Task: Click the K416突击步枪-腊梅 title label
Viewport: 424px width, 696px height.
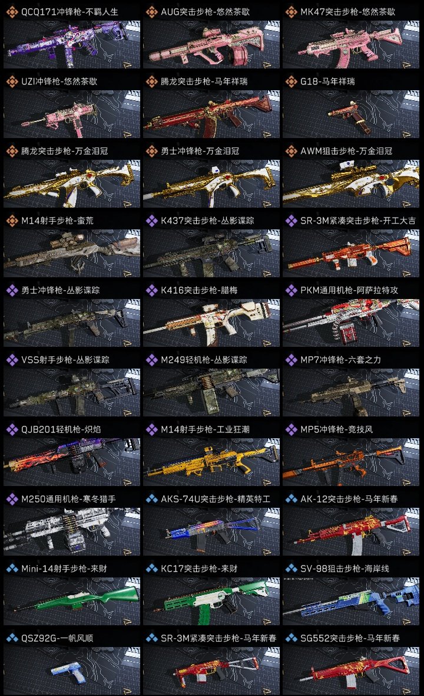Action: click(x=199, y=290)
